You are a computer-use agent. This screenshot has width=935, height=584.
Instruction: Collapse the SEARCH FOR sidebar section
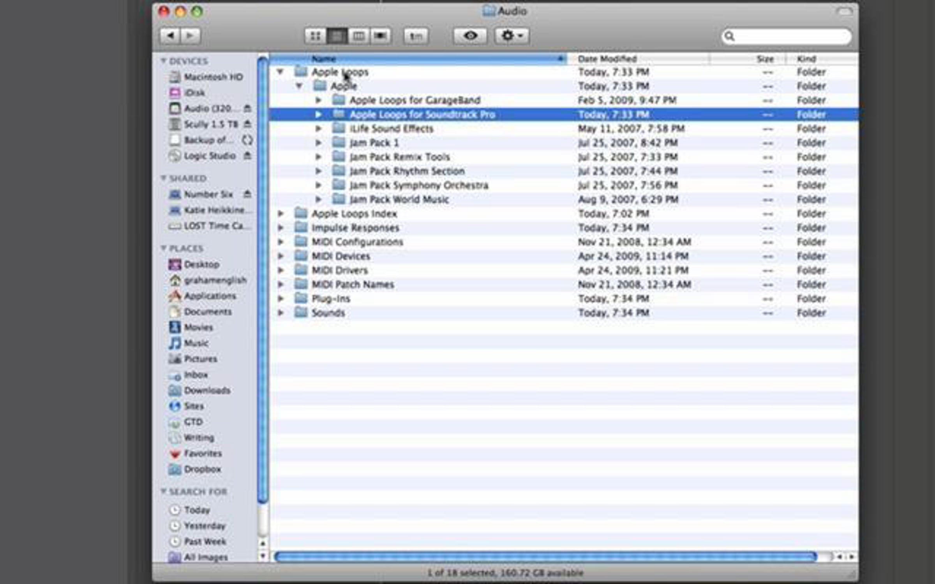164,491
